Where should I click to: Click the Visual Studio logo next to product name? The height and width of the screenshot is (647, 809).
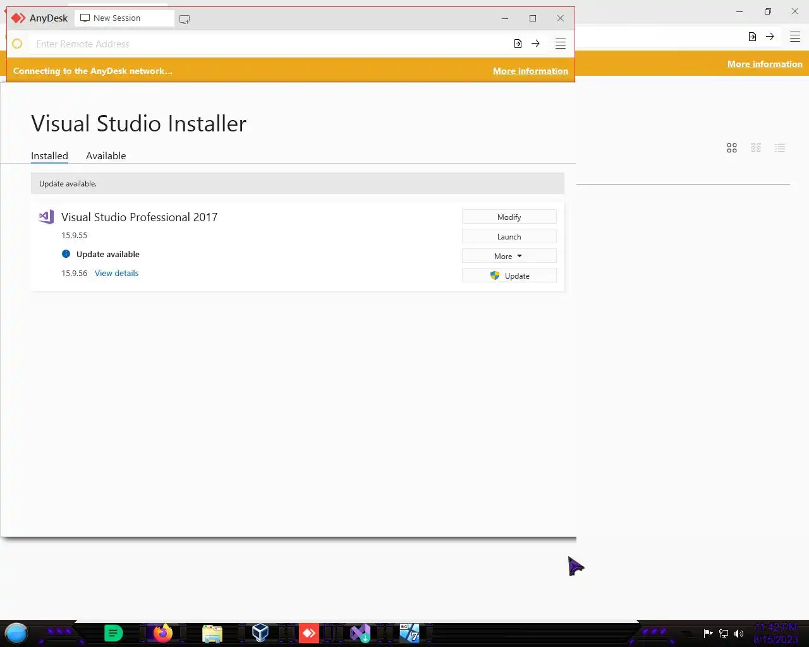tap(46, 217)
